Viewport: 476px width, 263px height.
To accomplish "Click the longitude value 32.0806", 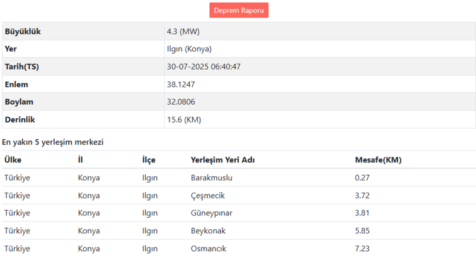I will [180, 102].
